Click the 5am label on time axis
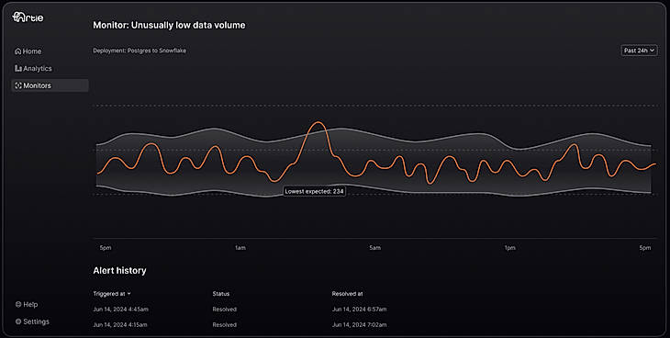670x338 pixels. [x=374, y=248]
